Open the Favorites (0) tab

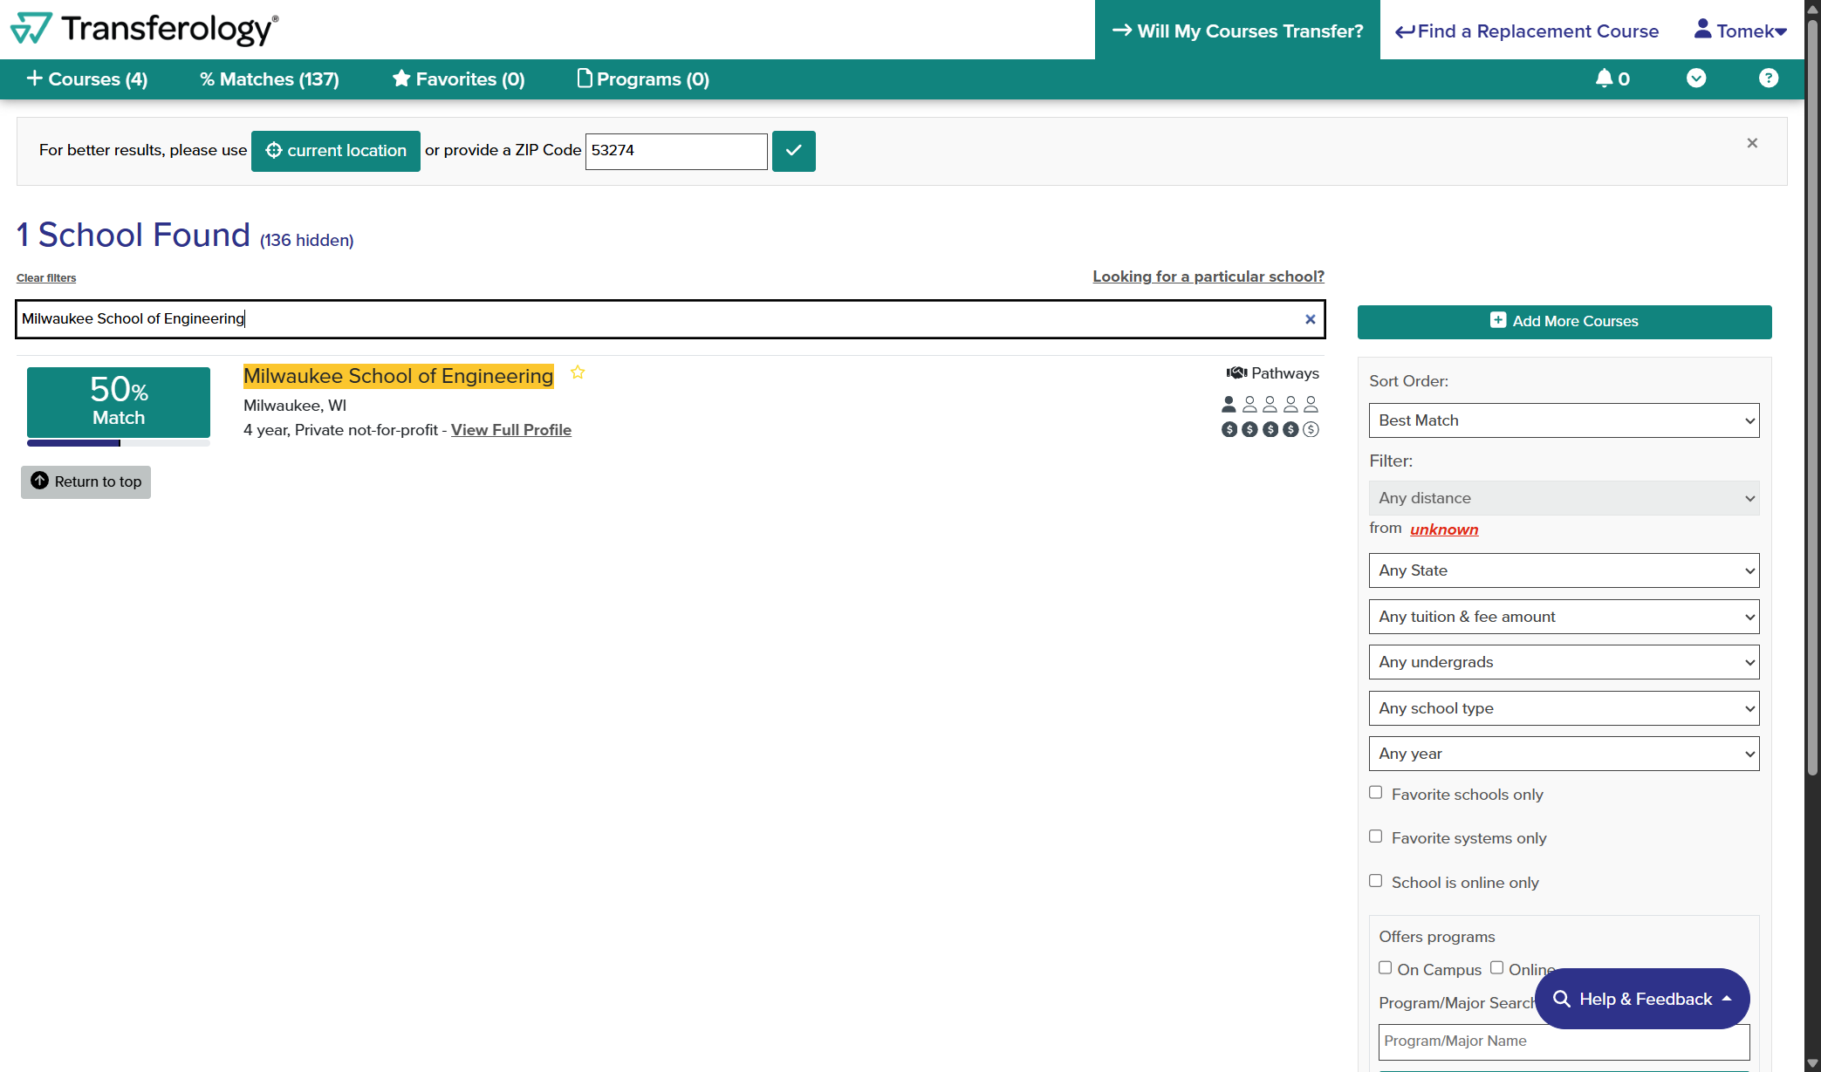point(458,79)
